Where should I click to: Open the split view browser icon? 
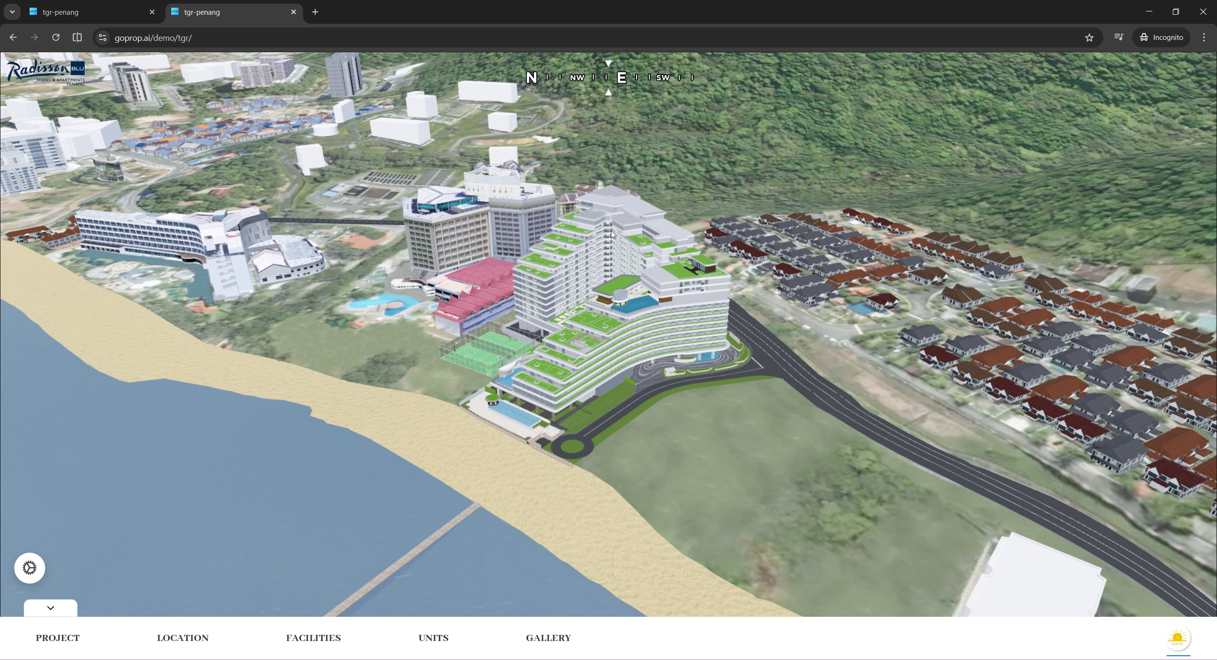point(77,38)
